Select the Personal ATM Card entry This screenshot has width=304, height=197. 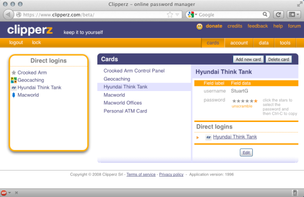click(125, 111)
